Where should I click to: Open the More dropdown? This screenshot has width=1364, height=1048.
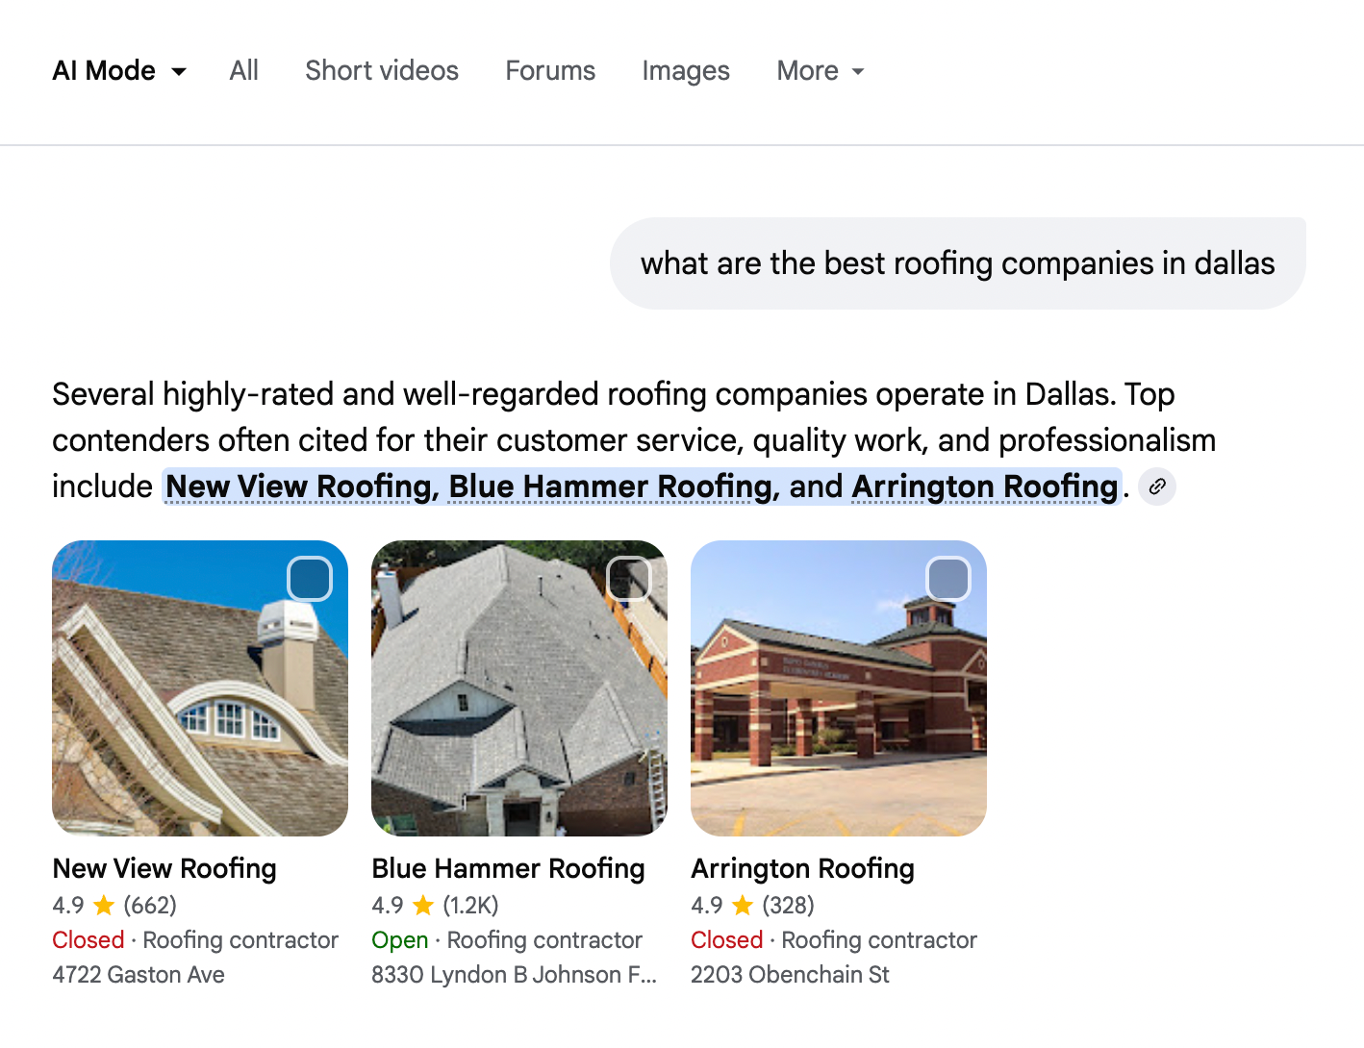[819, 70]
